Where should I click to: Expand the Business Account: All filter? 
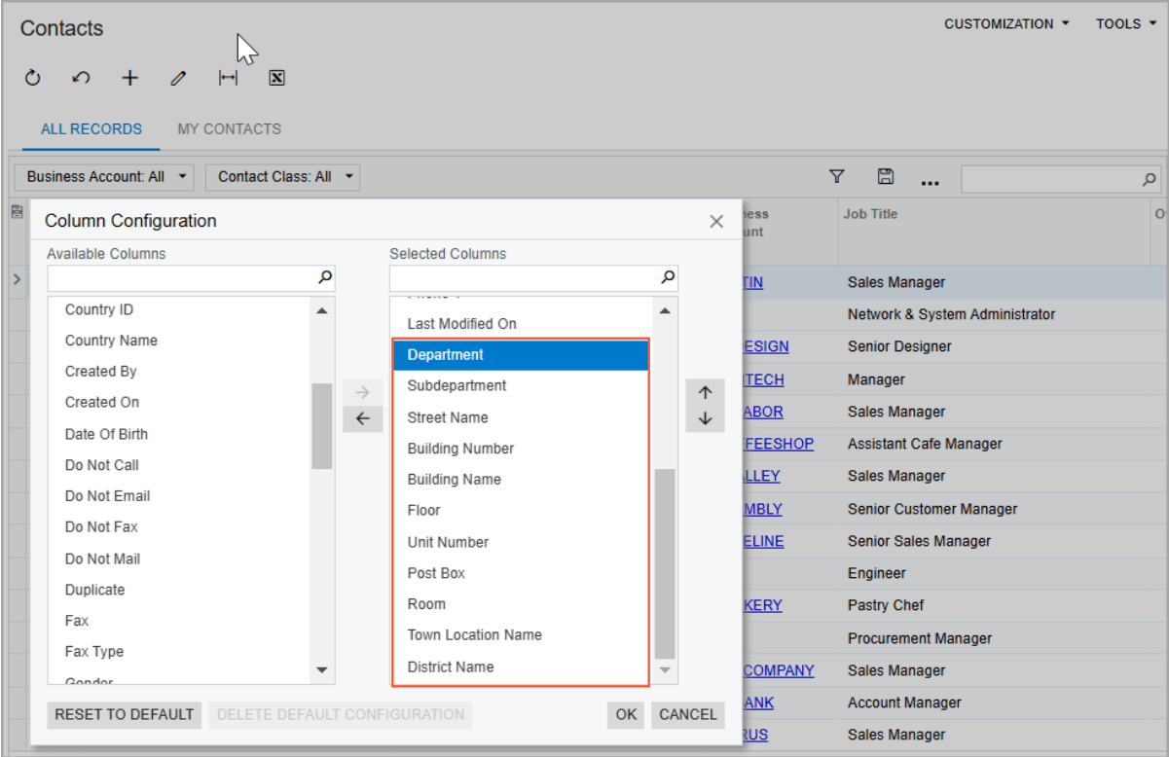pyautogui.click(x=104, y=177)
